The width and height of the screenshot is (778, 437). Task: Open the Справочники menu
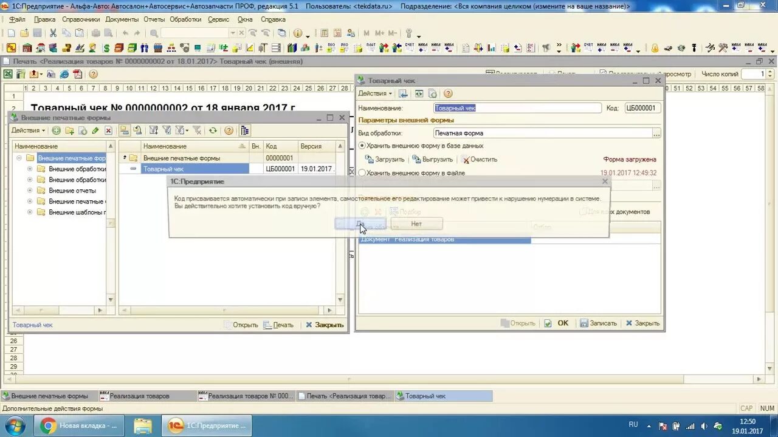81,19
